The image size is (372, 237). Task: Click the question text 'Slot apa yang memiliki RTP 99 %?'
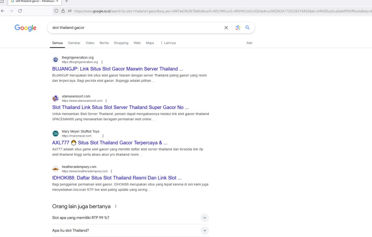click(81, 218)
